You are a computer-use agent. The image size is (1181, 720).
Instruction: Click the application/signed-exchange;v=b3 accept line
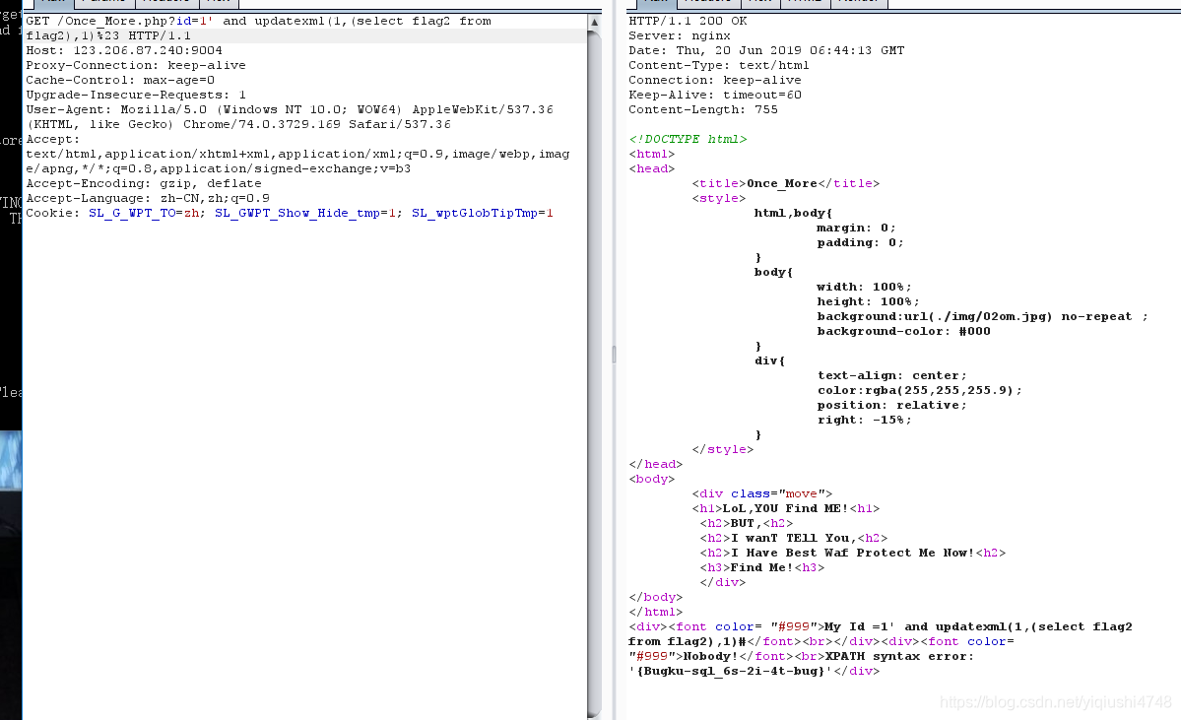pos(219,168)
